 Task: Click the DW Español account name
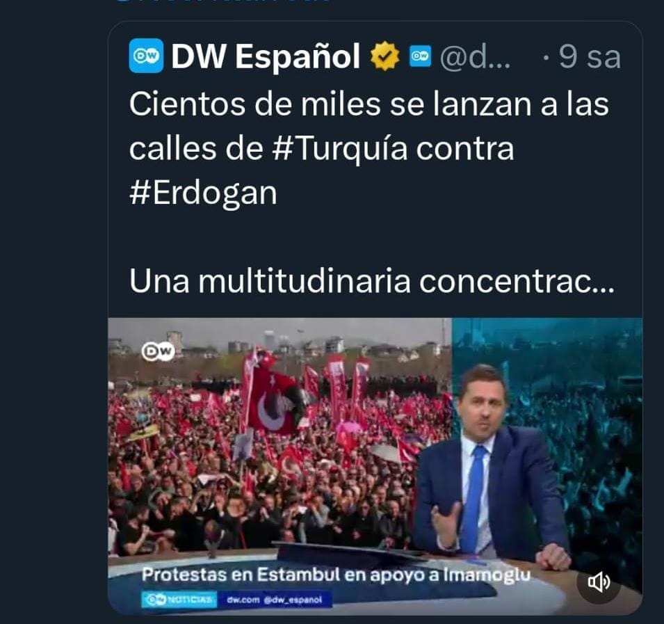[266, 56]
